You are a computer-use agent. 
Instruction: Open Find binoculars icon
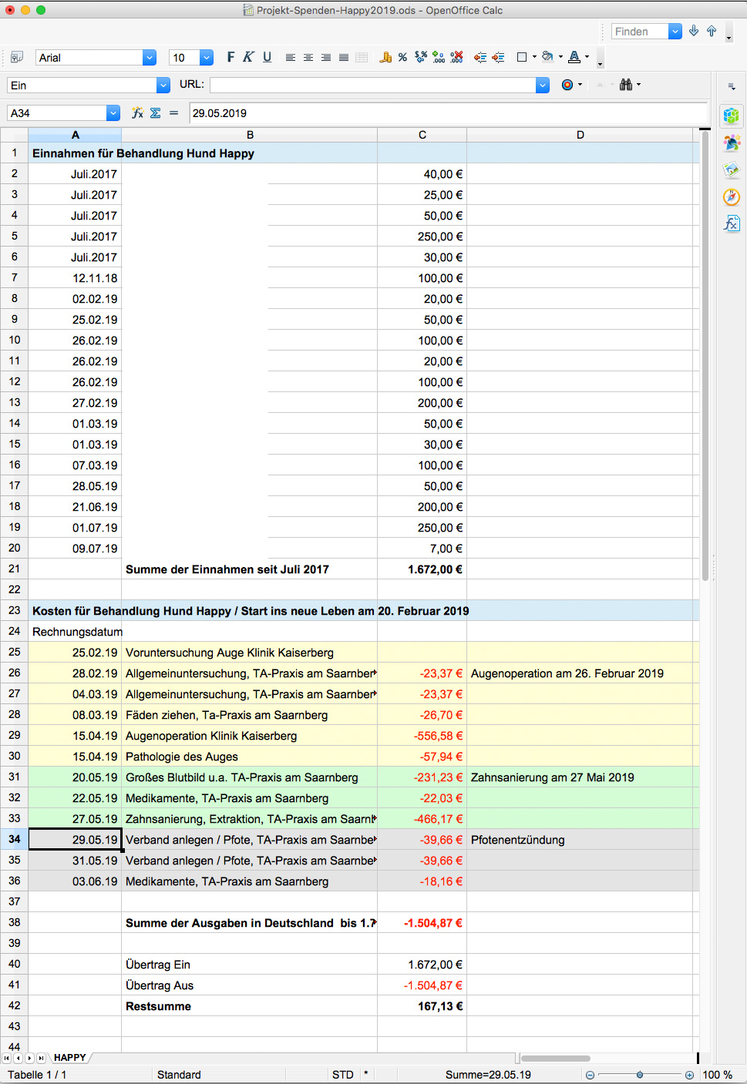626,85
